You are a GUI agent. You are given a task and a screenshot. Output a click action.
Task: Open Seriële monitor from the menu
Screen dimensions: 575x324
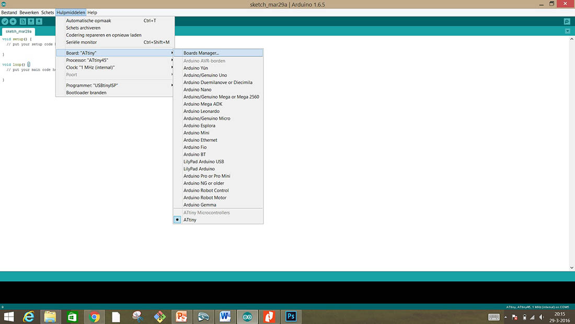114,42
